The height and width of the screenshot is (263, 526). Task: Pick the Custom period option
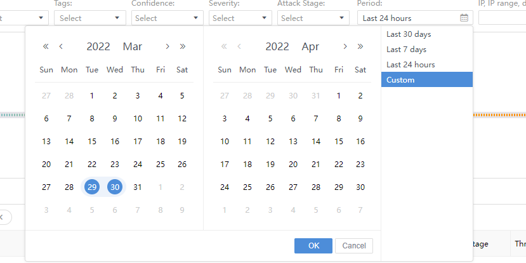400,80
